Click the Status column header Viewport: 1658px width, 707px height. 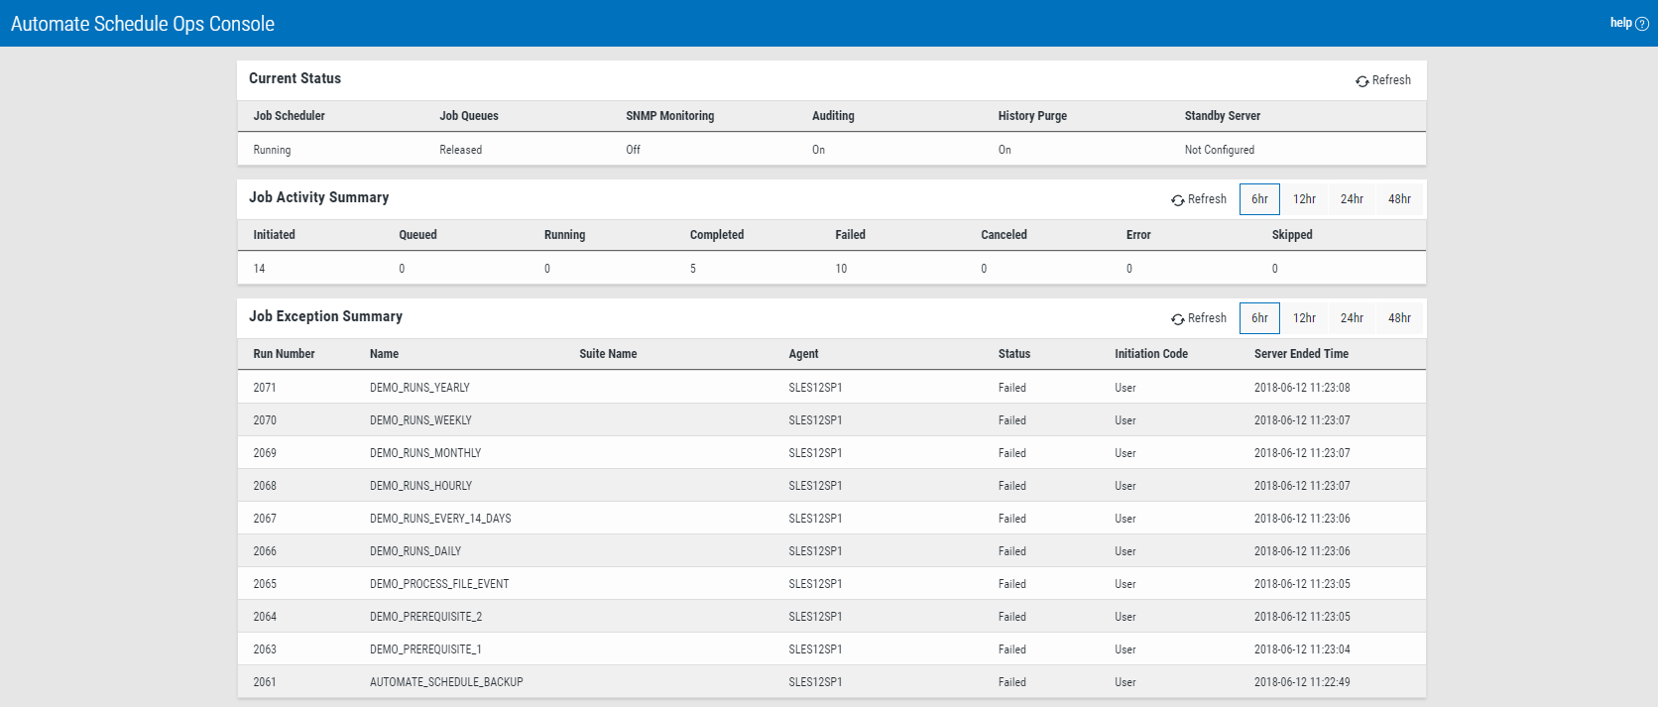1013,354
